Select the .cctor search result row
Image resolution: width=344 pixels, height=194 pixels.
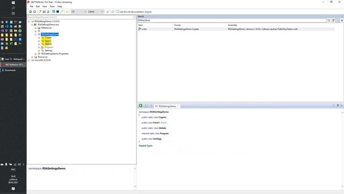(x=236, y=29)
